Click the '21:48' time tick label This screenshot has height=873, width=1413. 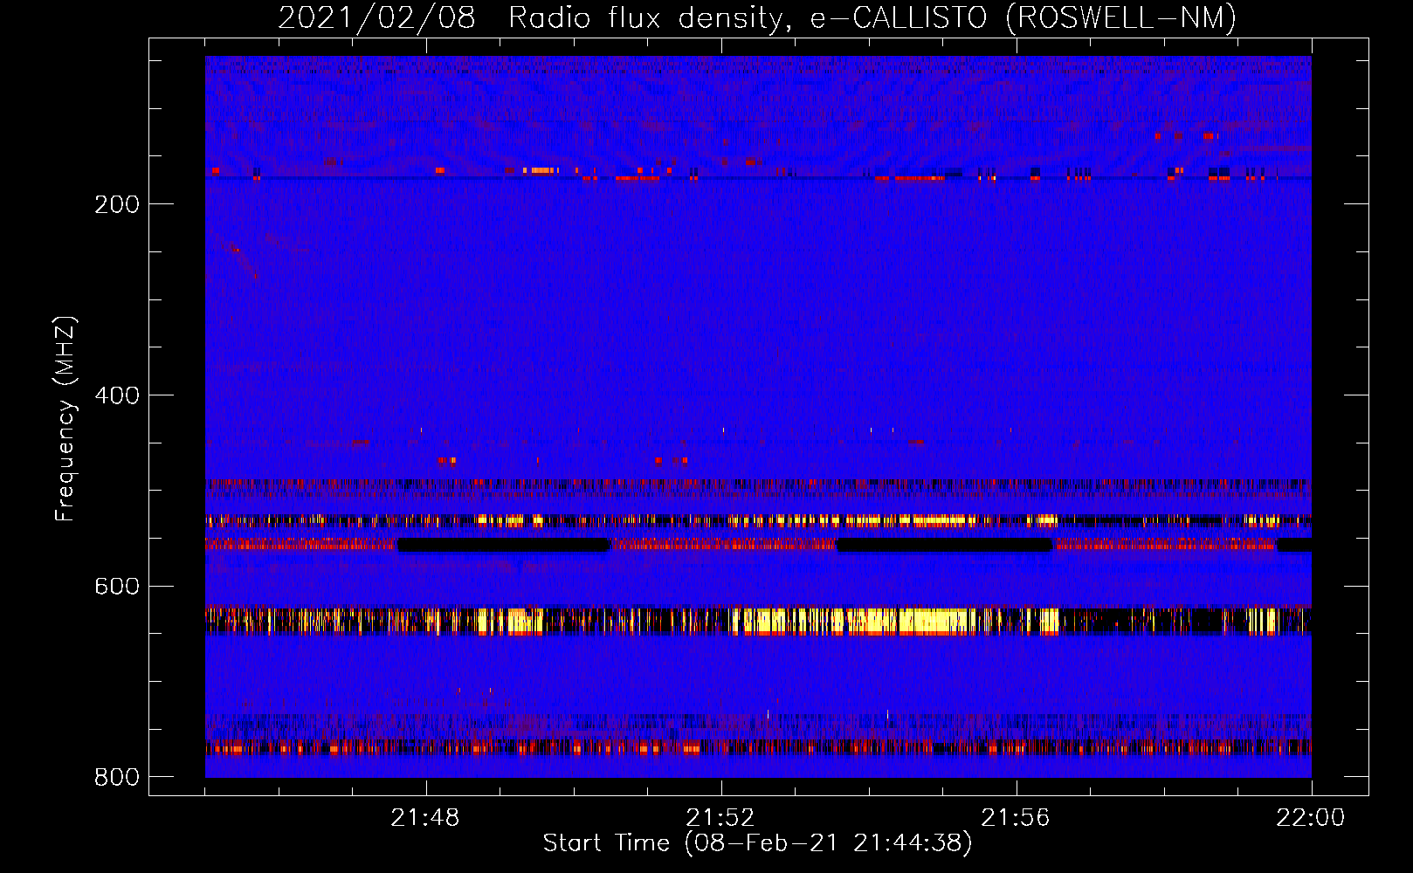425,818
